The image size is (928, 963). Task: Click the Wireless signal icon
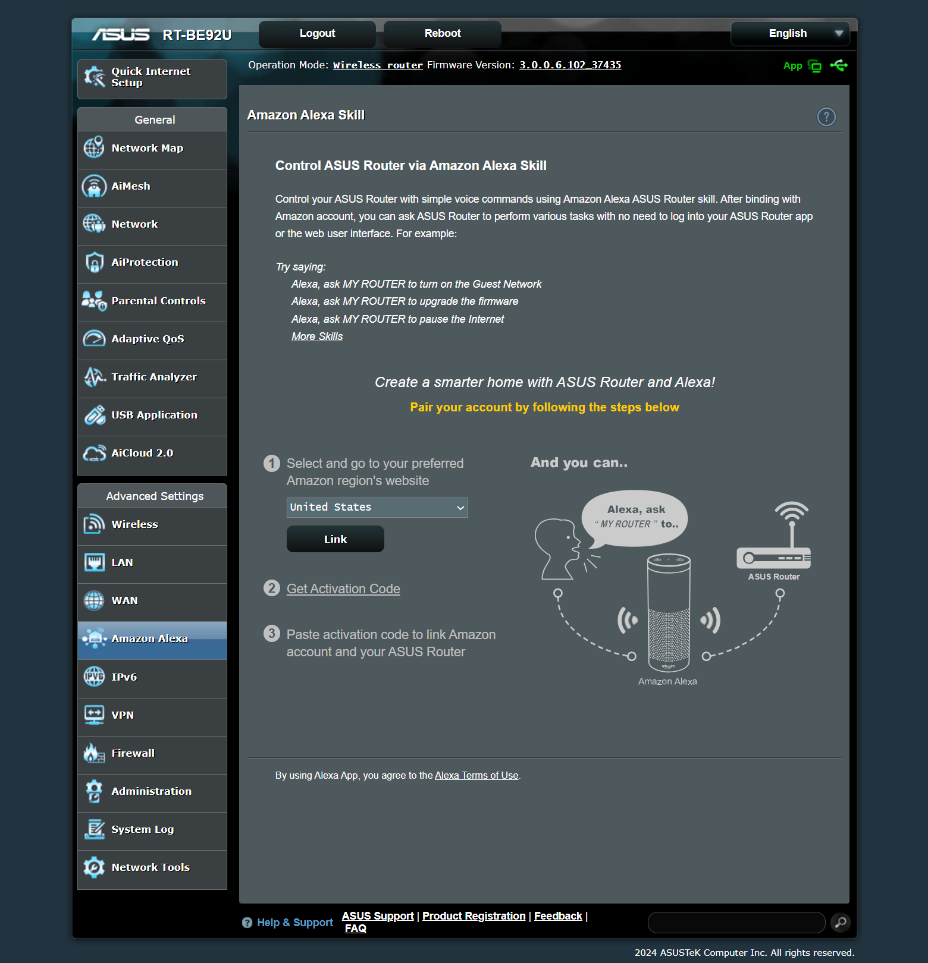point(94,524)
